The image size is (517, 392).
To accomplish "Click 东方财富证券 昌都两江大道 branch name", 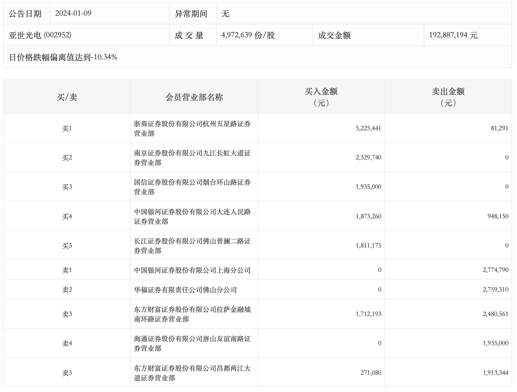I will coord(192,373).
